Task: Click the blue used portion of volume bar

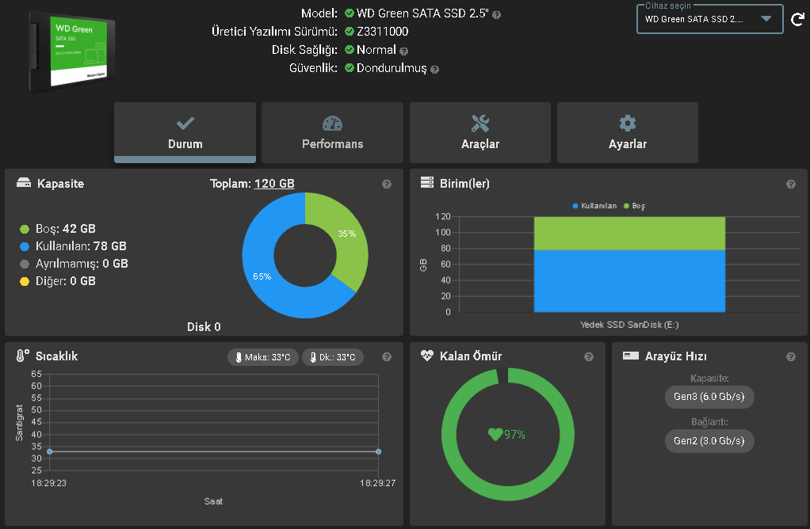Action: tap(629, 281)
